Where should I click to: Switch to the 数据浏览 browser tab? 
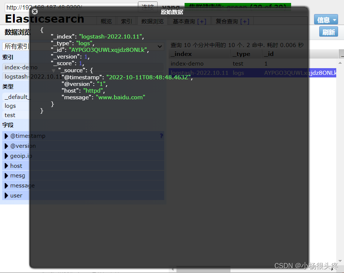(x=152, y=21)
